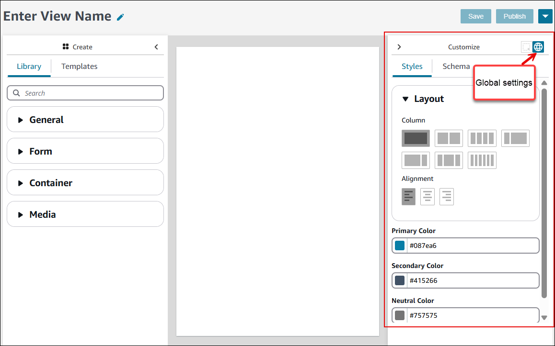Choose the four-column layout option

coord(482,138)
